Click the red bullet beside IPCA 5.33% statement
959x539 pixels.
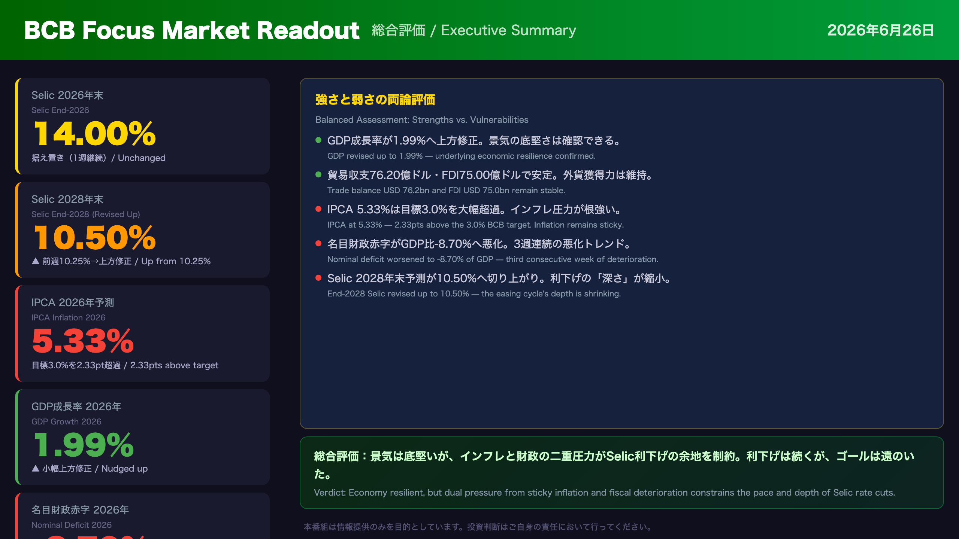point(318,209)
